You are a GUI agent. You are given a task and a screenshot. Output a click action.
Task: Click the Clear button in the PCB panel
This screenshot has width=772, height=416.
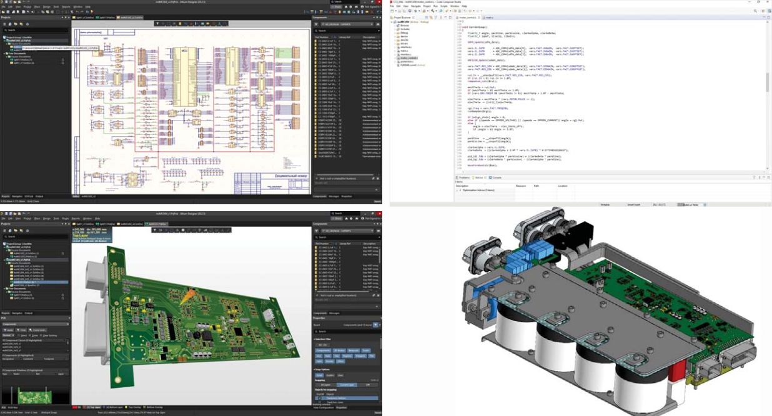(x=23, y=330)
